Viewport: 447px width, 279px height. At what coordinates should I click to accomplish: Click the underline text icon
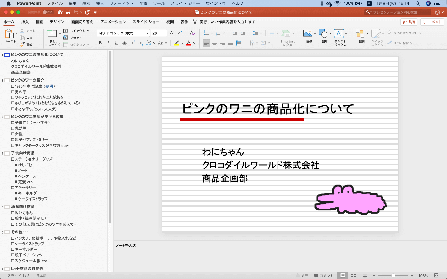tap(116, 43)
